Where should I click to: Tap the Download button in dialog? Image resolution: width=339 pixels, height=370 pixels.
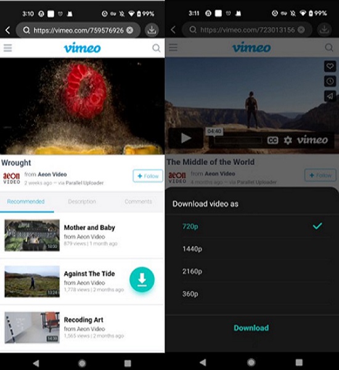coord(251,328)
